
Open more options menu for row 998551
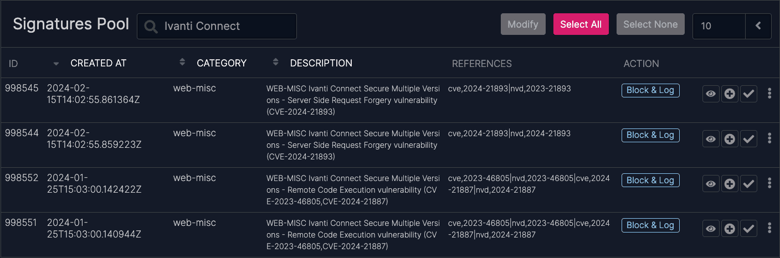click(x=769, y=228)
